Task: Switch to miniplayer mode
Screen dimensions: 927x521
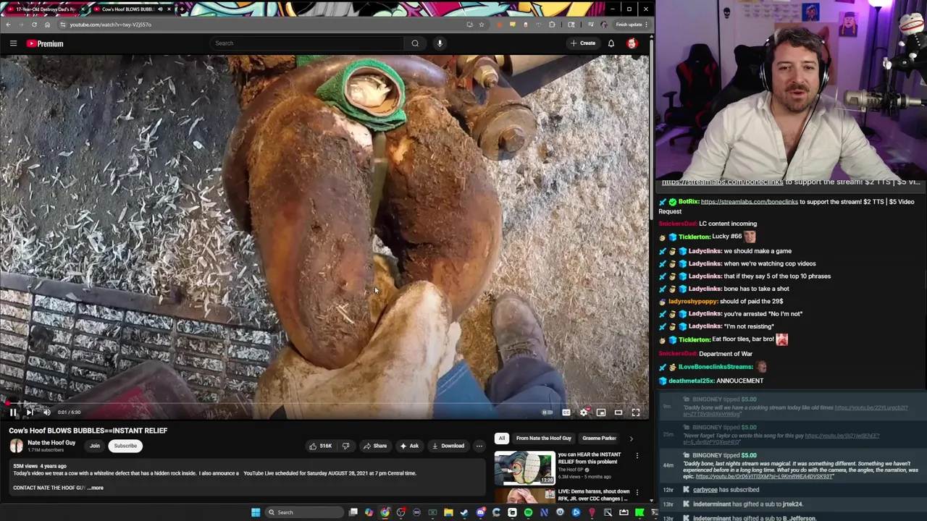Action: [x=601, y=412]
